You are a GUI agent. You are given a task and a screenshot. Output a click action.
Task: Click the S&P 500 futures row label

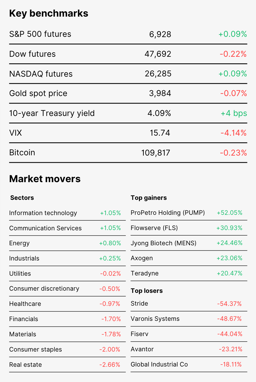click(x=40, y=34)
